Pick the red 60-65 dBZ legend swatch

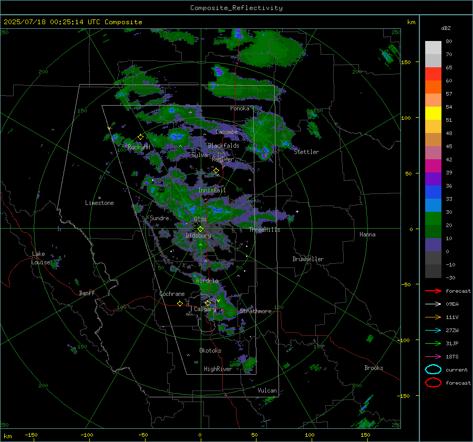coord(433,74)
